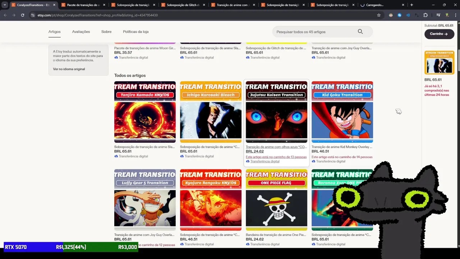The image size is (460, 259).
Task: Click the BRL 35.57 price text
Action: click(123, 53)
